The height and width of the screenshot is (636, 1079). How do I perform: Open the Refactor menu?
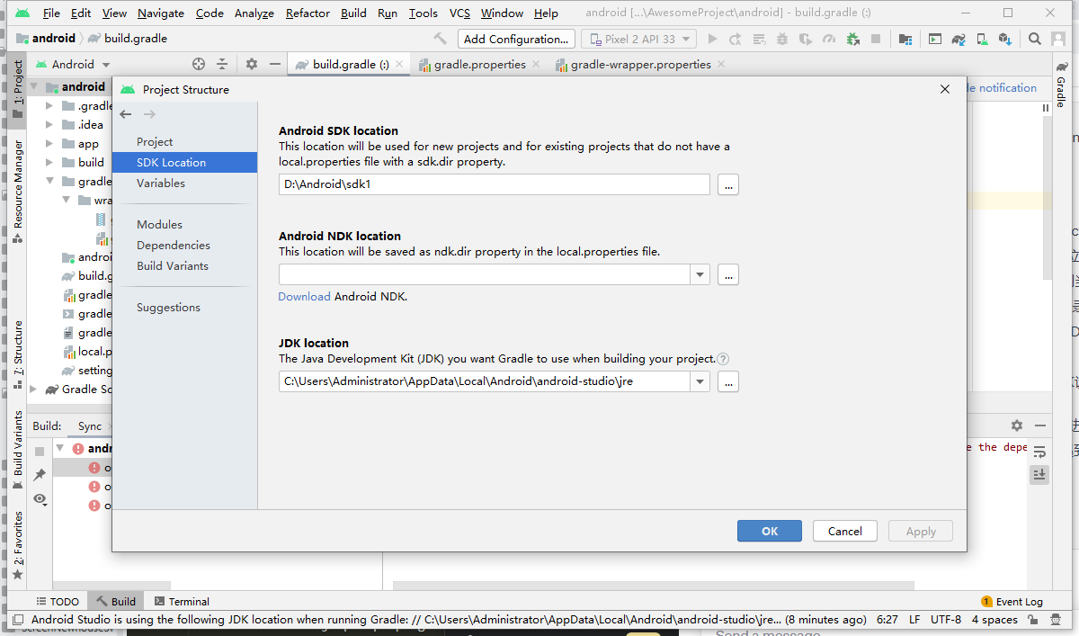(308, 13)
